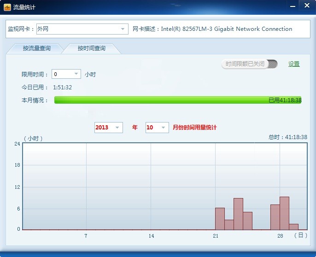Image resolution: width=316 pixels, height=257 pixels.
Task: Open the 设置 link
Action: tap(294, 64)
